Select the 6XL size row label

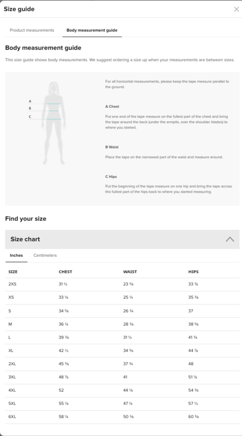click(12, 417)
